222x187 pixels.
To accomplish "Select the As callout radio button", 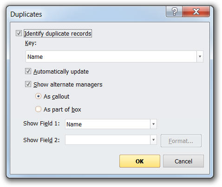I will coord(38,96).
